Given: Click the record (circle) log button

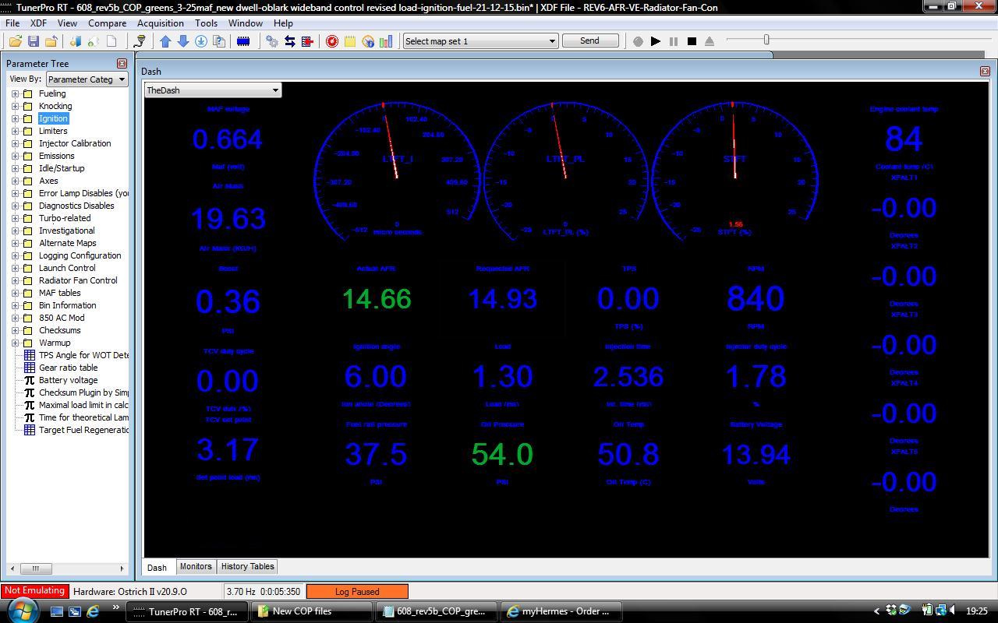Looking at the screenshot, I should tap(638, 41).
